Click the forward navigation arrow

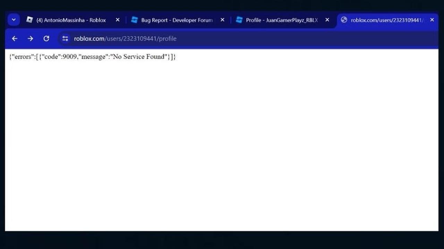point(30,38)
